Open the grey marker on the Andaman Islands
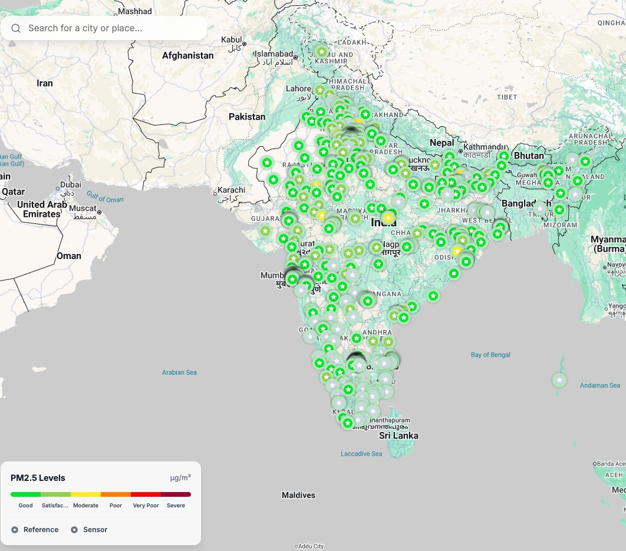This screenshot has height=551, width=626. [x=559, y=380]
